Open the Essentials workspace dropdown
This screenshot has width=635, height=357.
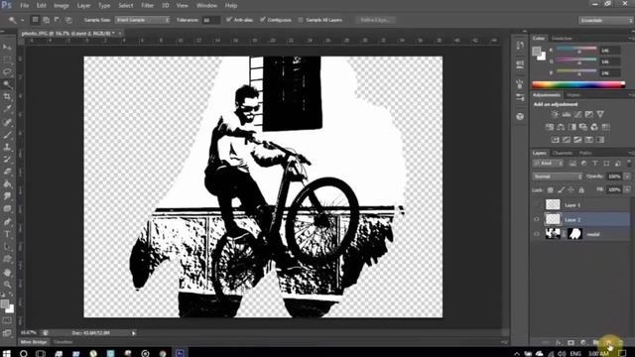(606, 20)
